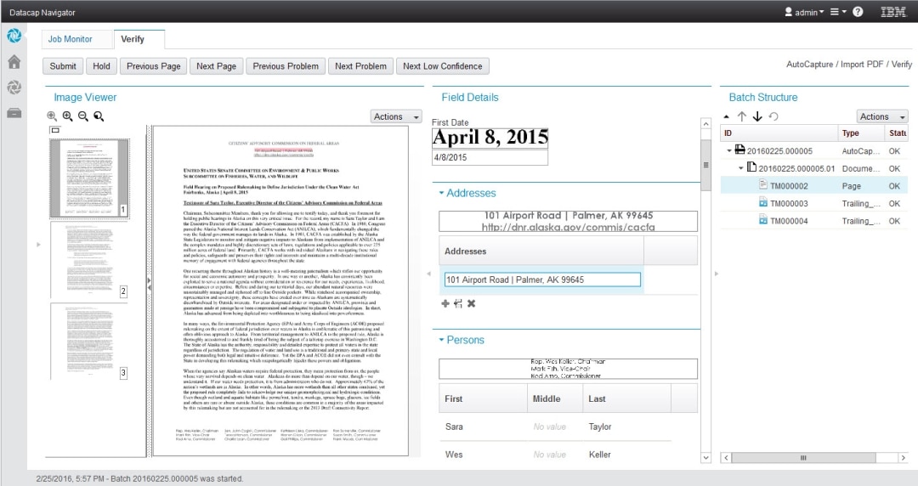Move batch item up with up arrow
This screenshot has width=918, height=486.
coord(742,116)
